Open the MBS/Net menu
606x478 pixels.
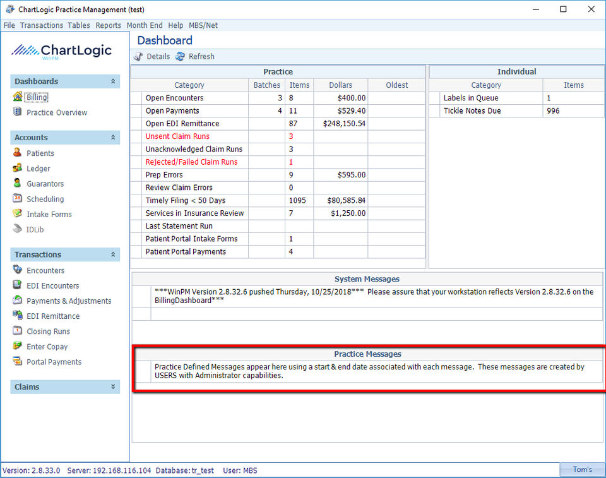[203, 25]
